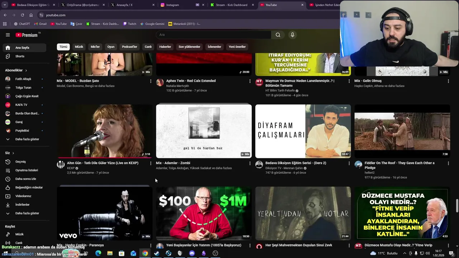Viewport: 459px width, 258px height.
Task: Open options menu for Bedava Diksiyon video
Action: click(x=349, y=163)
